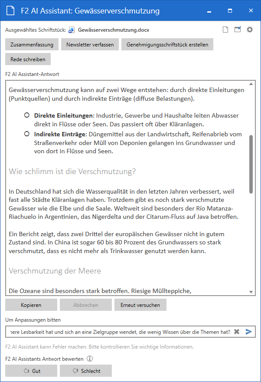This screenshot has width=261, height=382.
Task: Open the info icon next to rating label
Action: (x=90, y=359)
